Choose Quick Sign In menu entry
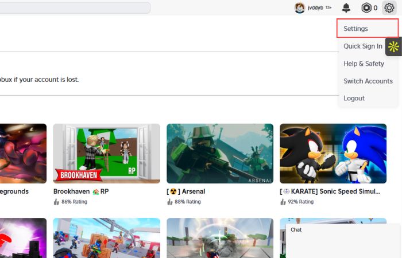The width and height of the screenshot is (402, 258). 363,46
